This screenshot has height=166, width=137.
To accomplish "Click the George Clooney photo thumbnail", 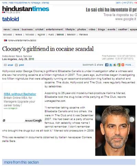I will point(115,131).
